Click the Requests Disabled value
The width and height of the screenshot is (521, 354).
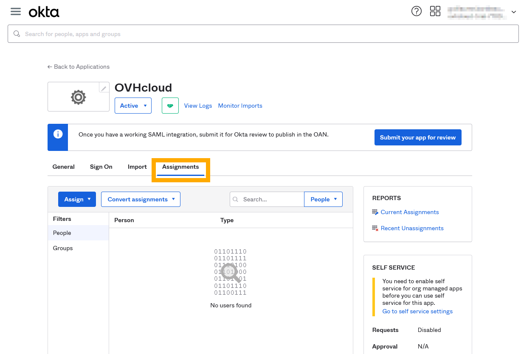click(x=429, y=330)
